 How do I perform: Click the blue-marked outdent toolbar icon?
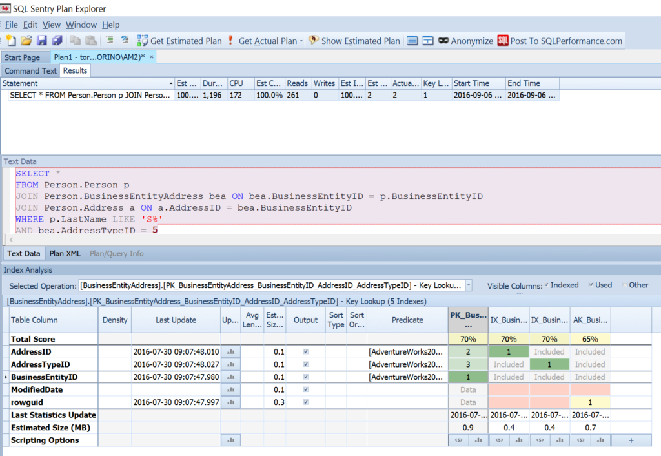pos(125,40)
